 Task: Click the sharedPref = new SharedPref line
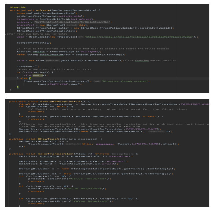pos(53,25)
